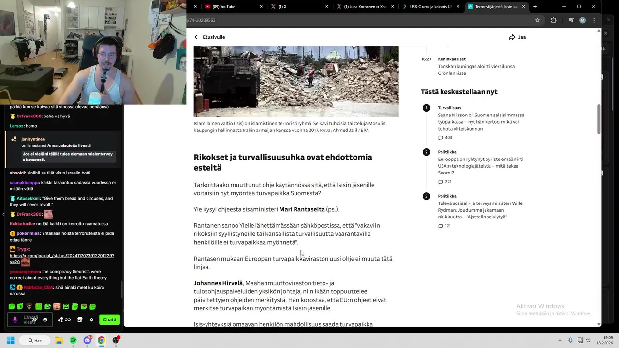
Task: Click the Lähetä viesti chat input
Action: click(30, 319)
